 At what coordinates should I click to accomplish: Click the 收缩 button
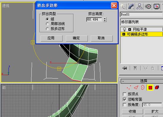click(132, 111)
